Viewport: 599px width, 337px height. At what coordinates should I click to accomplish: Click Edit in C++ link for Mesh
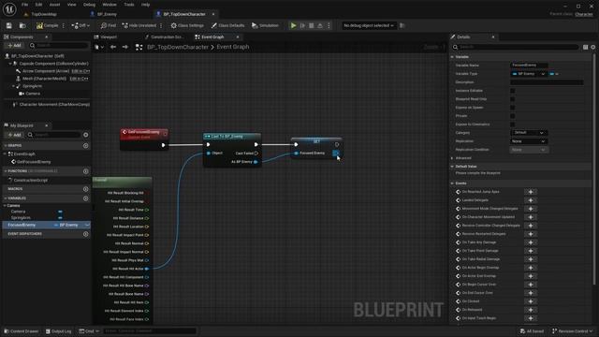(79, 79)
